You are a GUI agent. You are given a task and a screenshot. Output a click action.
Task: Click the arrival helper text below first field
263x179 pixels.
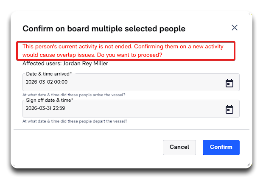coord(74,95)
